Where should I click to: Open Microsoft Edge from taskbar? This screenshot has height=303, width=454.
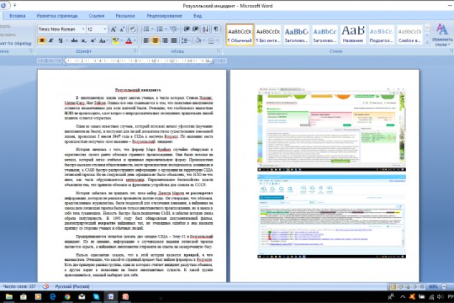coord(53,297)
